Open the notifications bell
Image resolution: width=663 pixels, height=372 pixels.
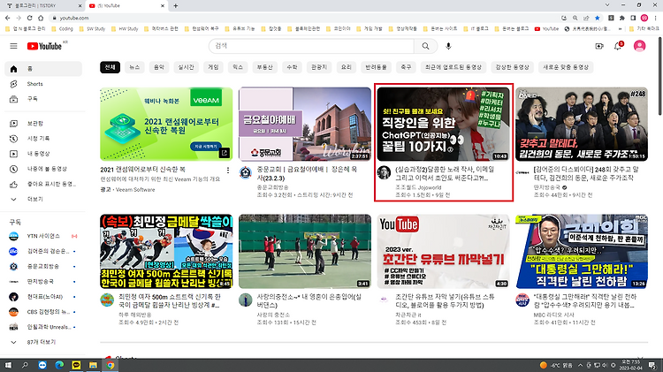coord(618,46)
